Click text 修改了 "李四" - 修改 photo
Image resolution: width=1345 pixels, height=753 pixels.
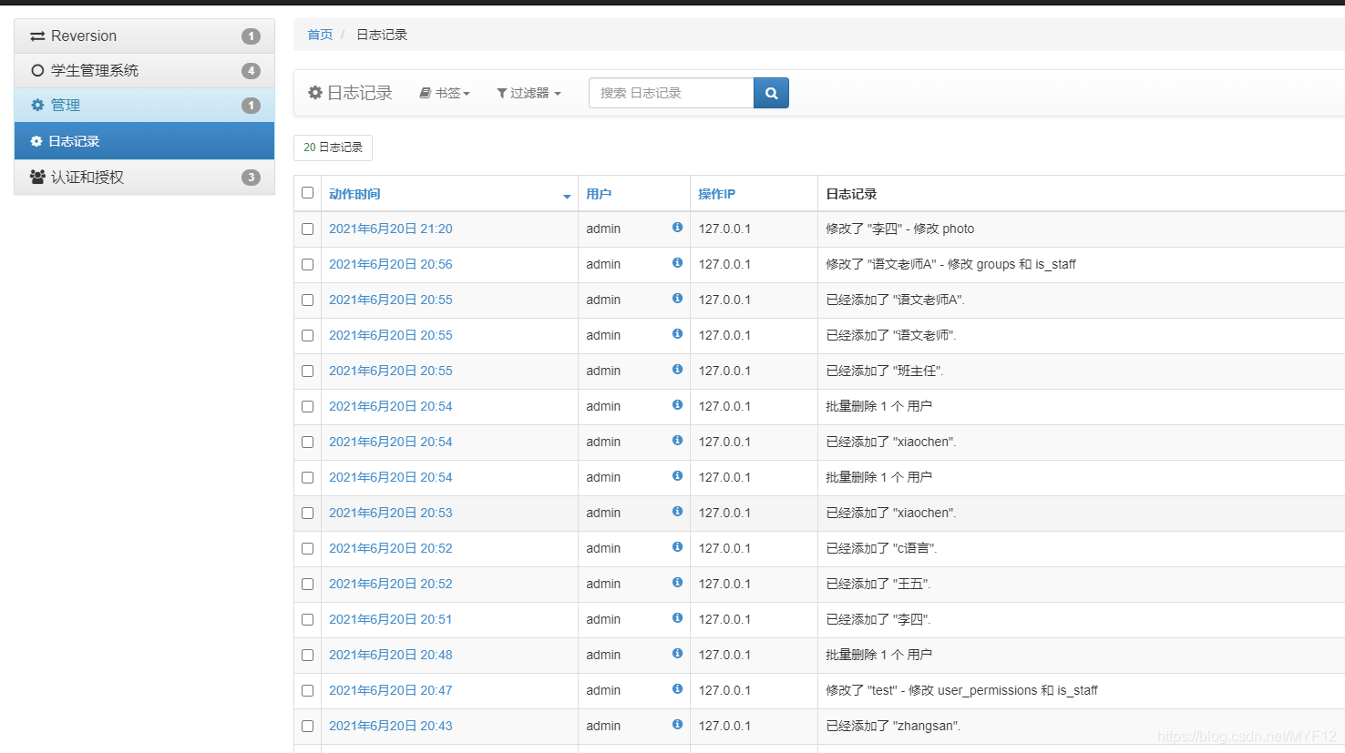[x=900, y=229]
